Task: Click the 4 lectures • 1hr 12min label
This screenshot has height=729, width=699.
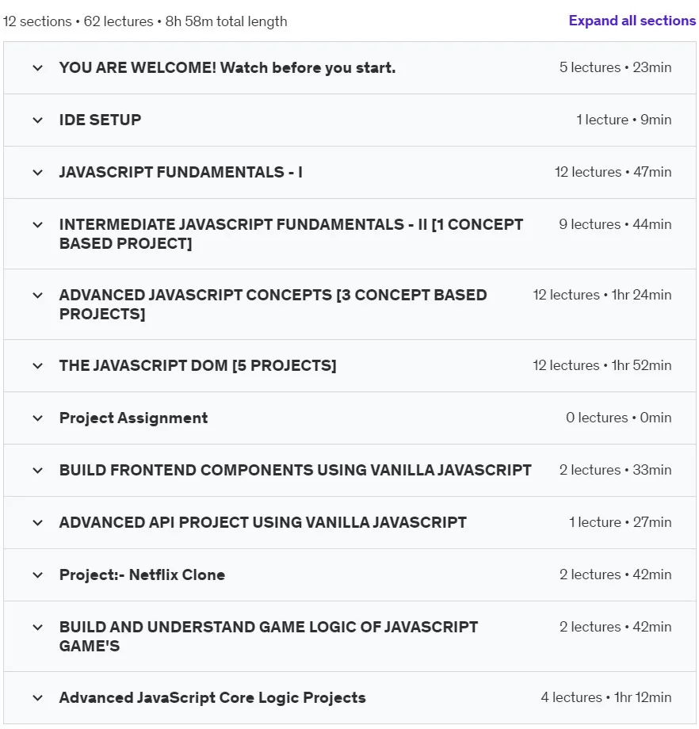Action: tap(606, 697)
